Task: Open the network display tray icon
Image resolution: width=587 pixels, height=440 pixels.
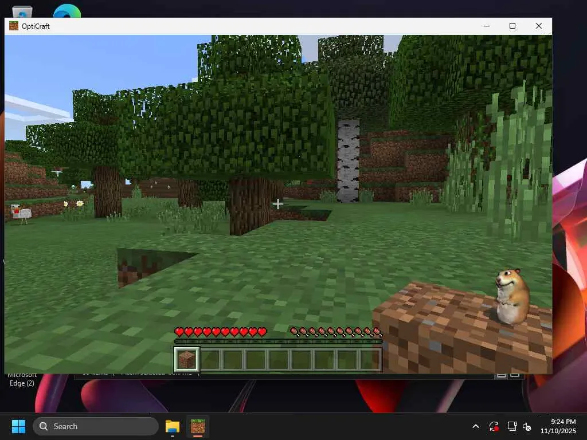Action: [512, 426]
